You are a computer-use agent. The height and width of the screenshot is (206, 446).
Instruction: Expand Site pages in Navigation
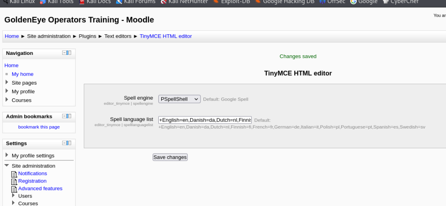(7, 83)
